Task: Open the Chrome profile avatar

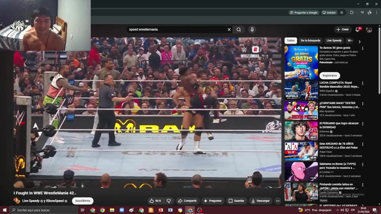Action: point(369,12)
